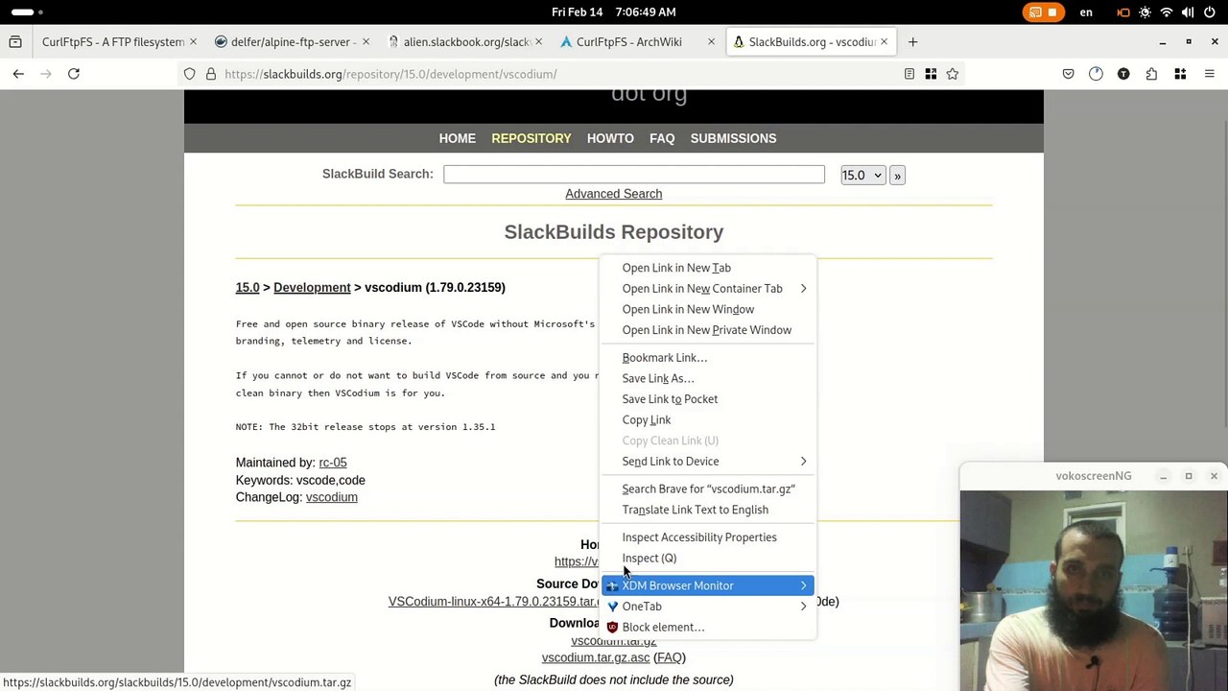Viewport: 1228px width, 691px height.
Task: Select Translate Link Text to English
Action: 708,510
